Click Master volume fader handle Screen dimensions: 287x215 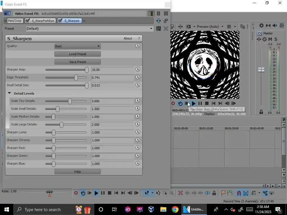pyautogui.click(x=261, y=69)
